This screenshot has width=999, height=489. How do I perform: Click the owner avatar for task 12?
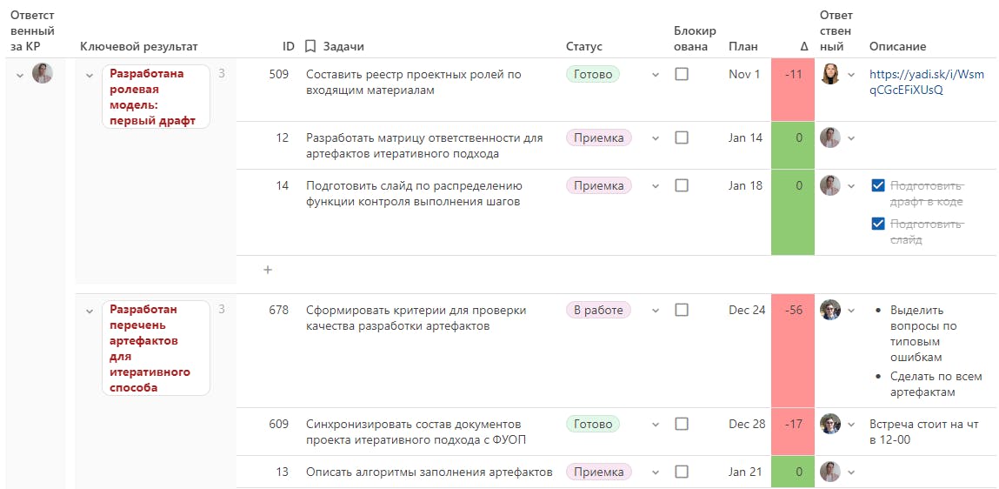830,137
